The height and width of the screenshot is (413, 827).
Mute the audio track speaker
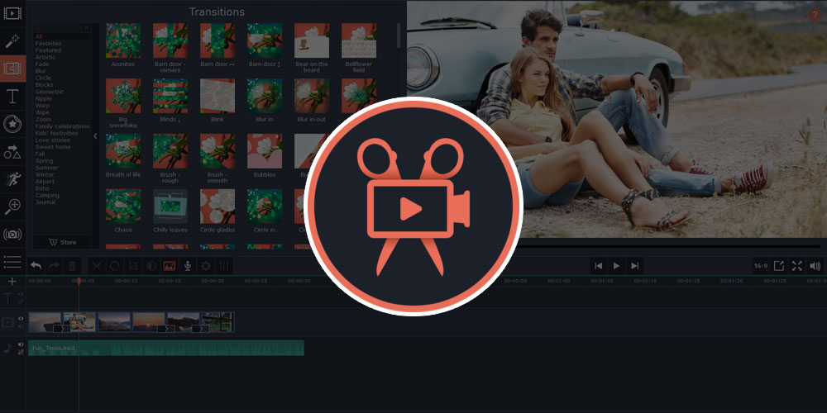coord(21,344)
